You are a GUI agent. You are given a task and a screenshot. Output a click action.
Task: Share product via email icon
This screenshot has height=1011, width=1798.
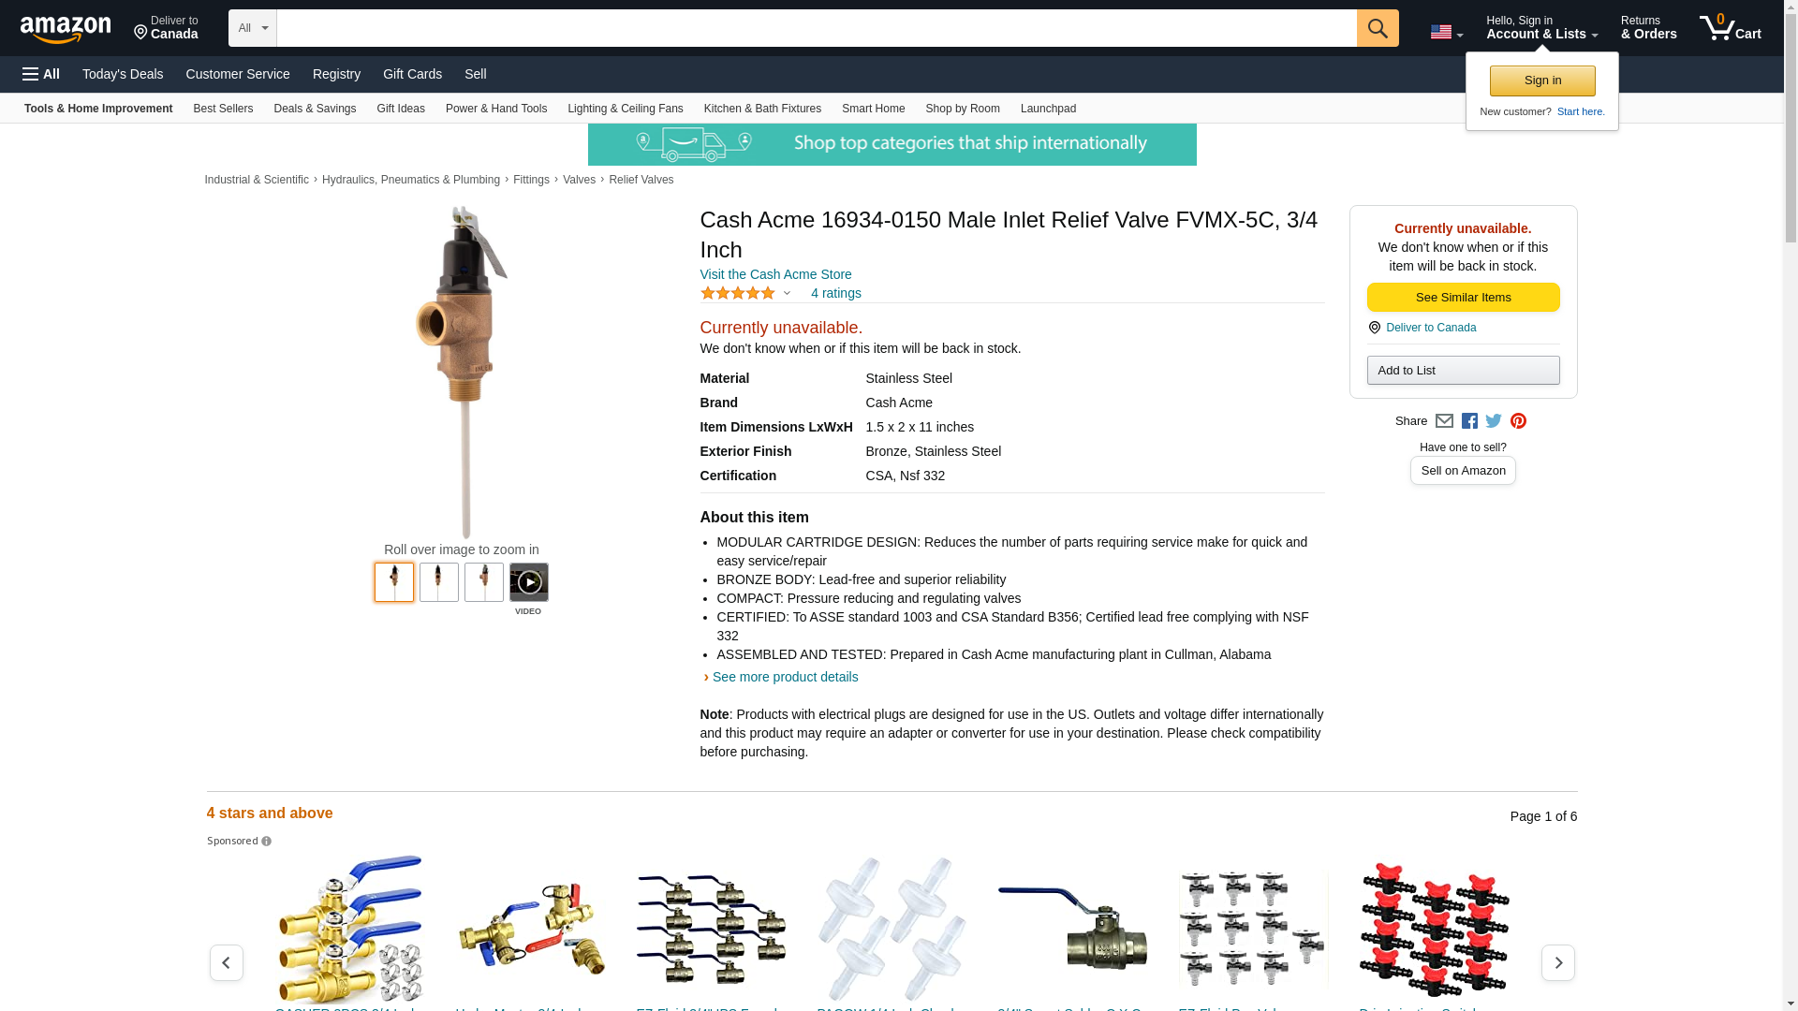1444,421
